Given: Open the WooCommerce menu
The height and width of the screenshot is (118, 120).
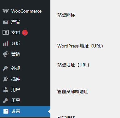Looking at the screenshot, I should [25, 11].
